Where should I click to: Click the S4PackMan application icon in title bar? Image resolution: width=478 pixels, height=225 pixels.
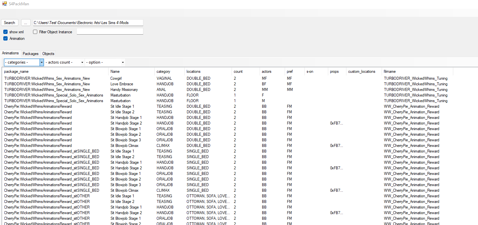4,4
